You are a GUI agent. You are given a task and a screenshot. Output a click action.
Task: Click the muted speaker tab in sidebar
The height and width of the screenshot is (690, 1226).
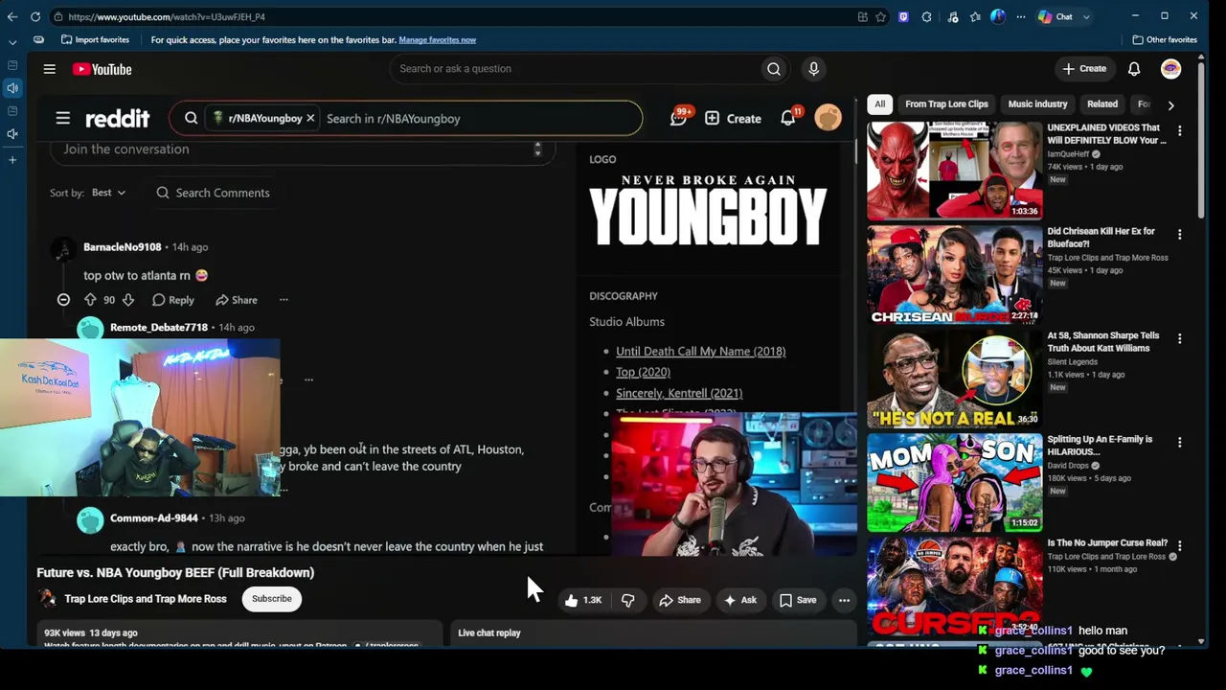[12, 133]
